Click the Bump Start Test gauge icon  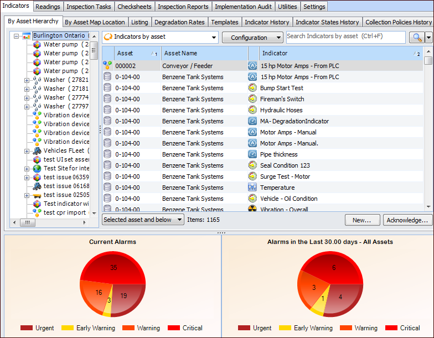coord(252,88)
